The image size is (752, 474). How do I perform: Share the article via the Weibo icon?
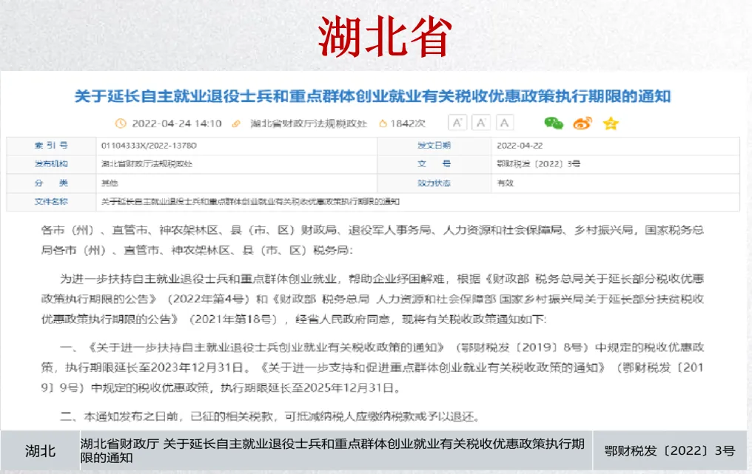[583, 123]
